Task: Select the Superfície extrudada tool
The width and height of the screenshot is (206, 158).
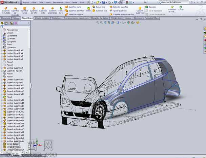Action: click(x=6, y=11)
